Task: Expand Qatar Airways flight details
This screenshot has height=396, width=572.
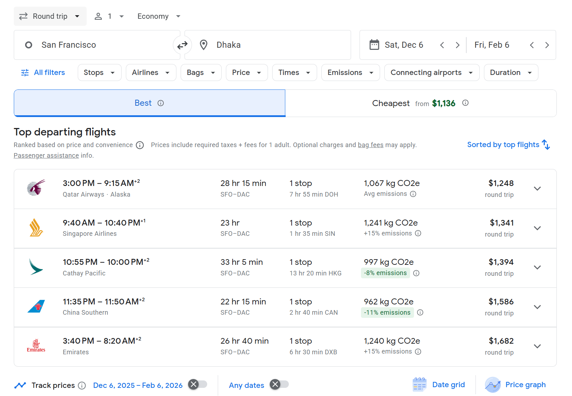Action: [537, 189]
